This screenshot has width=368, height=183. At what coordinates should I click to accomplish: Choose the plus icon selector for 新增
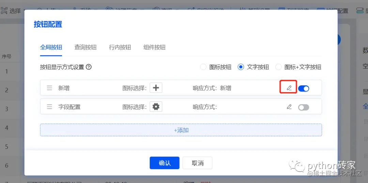coord(156,88)
